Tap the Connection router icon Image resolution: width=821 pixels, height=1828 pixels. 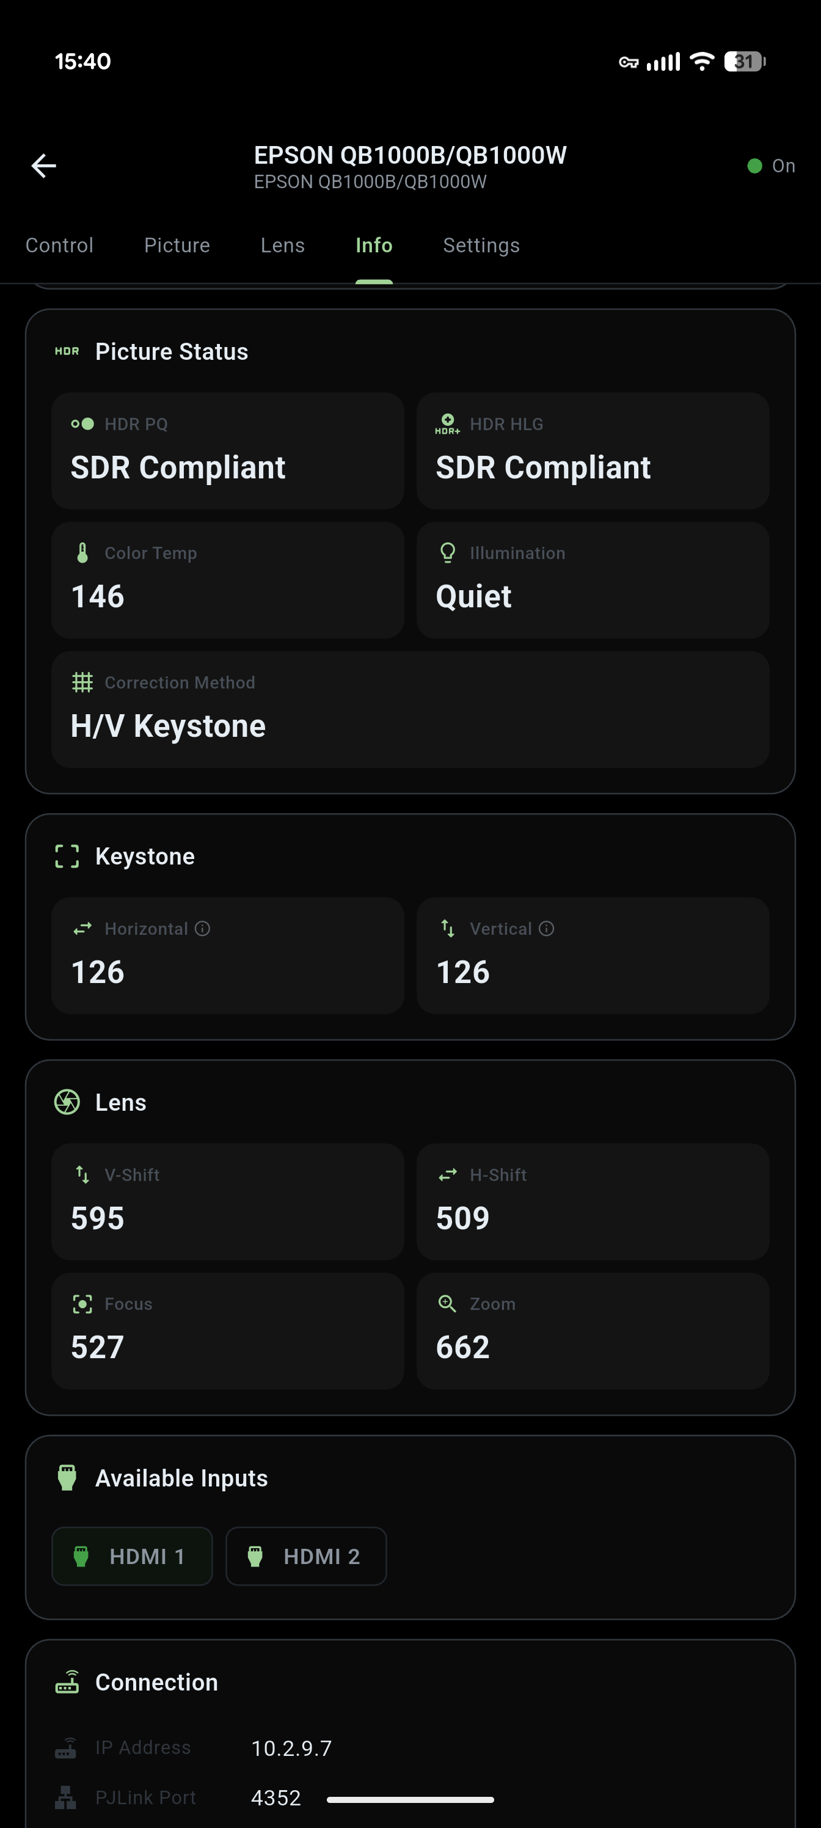pyautogui.click(x=67, y=1682)
